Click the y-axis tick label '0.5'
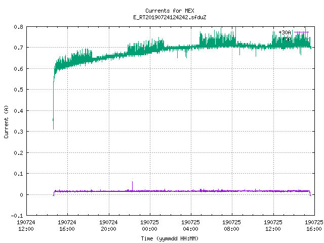The height and width of the screenshot is (243, 324). 18,90
